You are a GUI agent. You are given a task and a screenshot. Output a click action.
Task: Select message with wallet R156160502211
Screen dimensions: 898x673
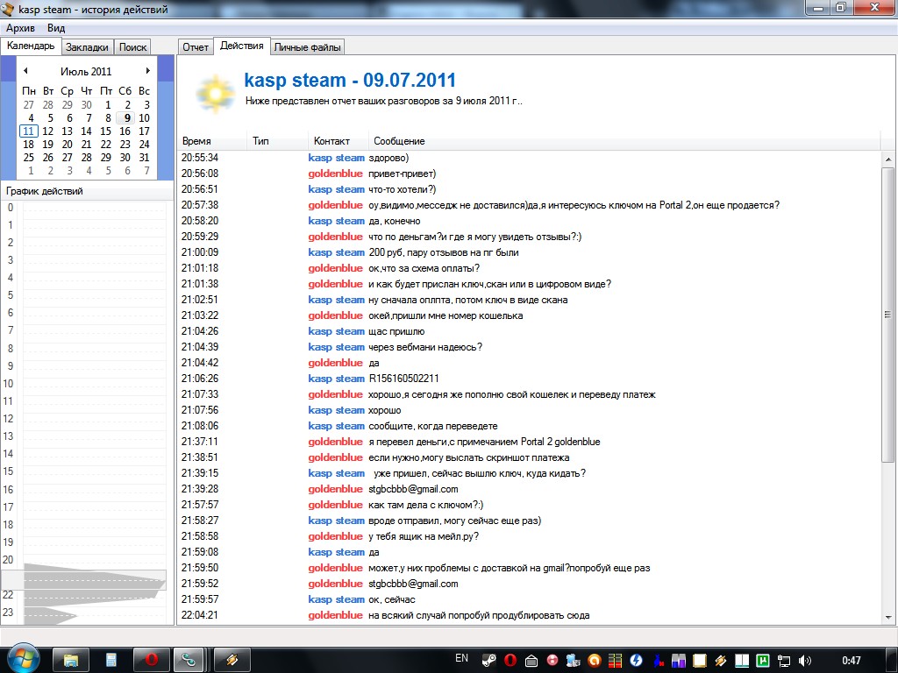click(530, 379)
